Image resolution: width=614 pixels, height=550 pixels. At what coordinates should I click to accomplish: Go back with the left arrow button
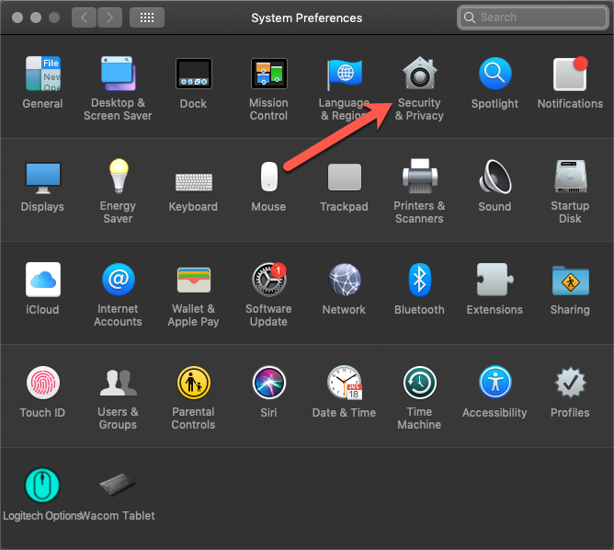tap(84, 17)
